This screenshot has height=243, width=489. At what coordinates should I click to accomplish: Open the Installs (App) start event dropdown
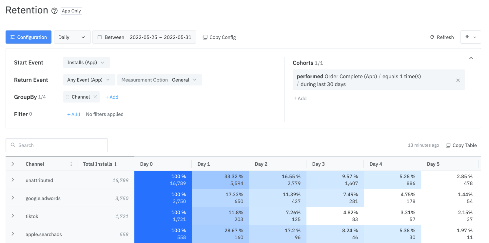[x=86, y=62]
